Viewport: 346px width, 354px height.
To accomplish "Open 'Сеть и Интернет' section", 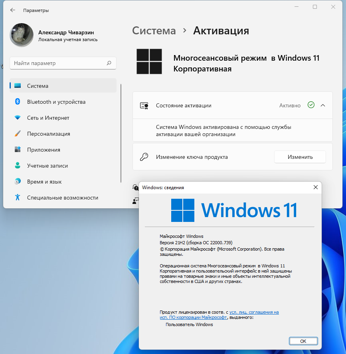I will click(63, 118).
